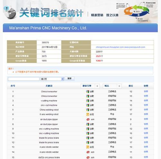Click Google icon for cnc v cut machine
This screenshot has width=161, height=159.
pos(88,105)
